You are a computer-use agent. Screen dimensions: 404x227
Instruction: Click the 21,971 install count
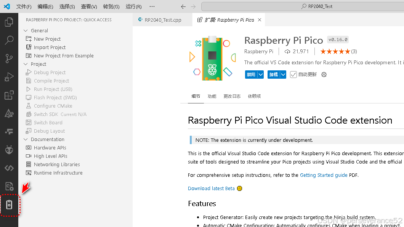pos(297,51)
